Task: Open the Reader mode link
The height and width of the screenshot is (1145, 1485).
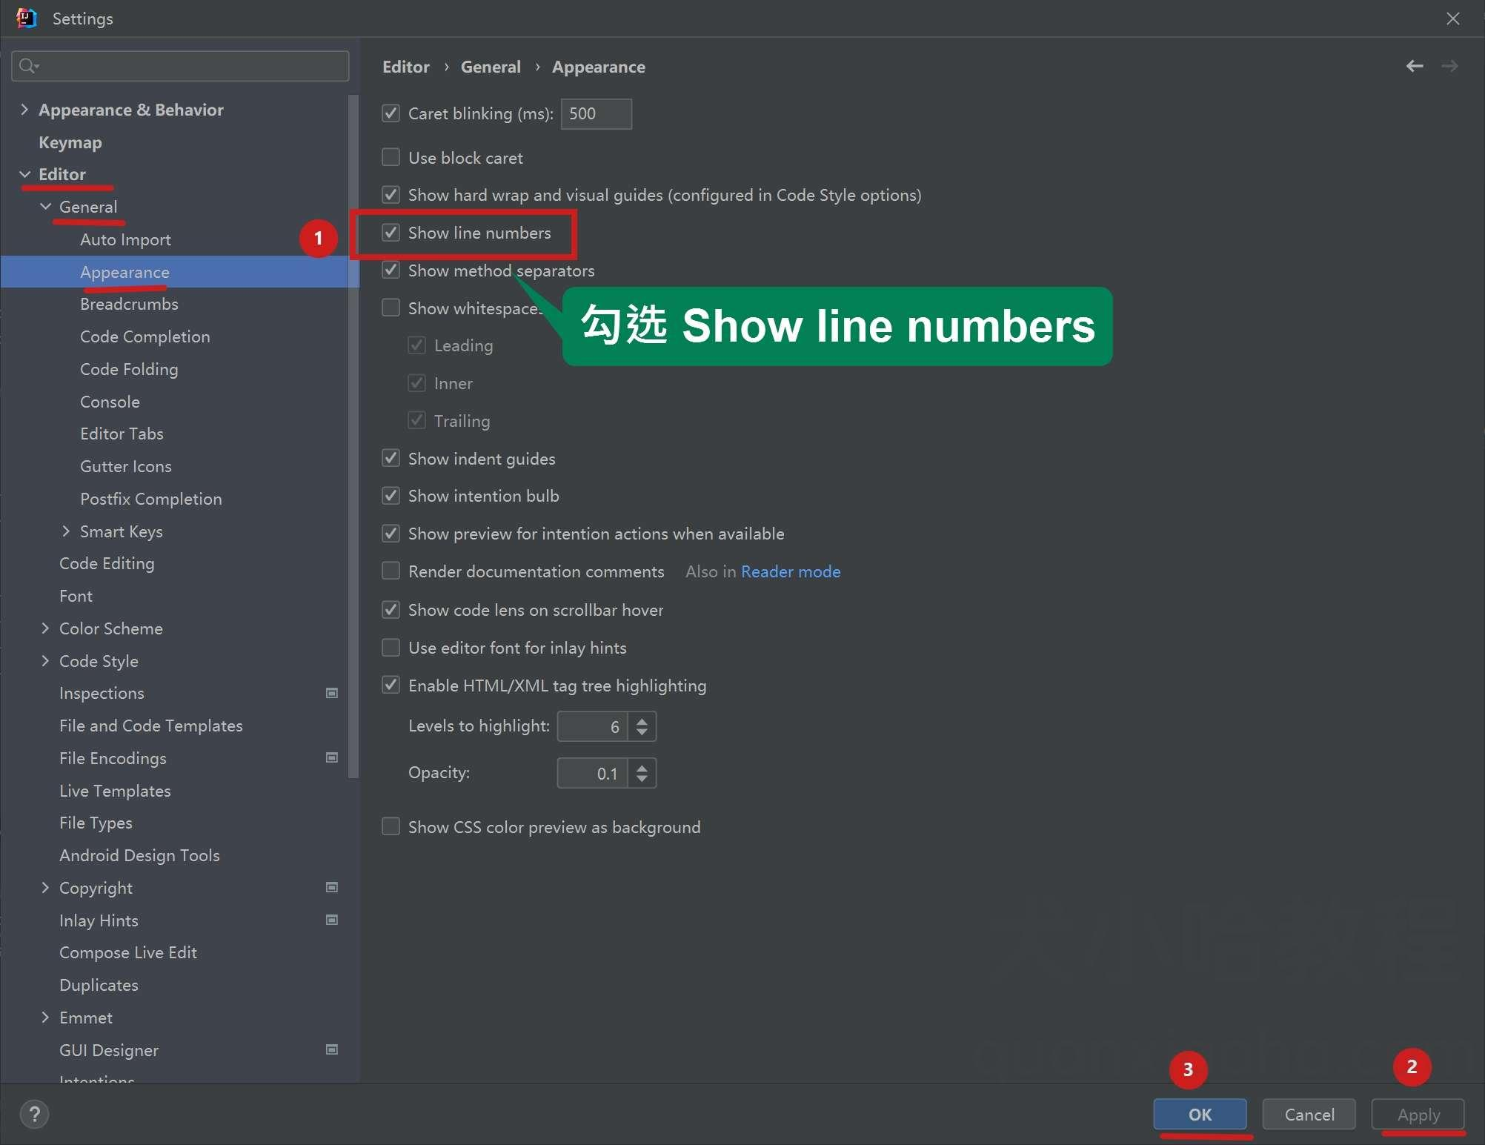Action: tap(790, 571)
